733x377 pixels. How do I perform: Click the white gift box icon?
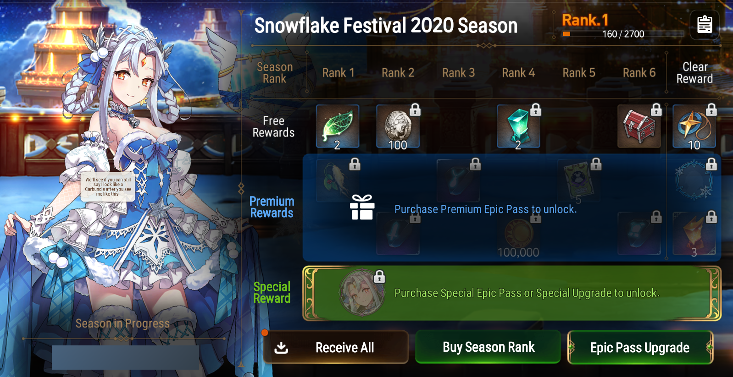[362, 208]
